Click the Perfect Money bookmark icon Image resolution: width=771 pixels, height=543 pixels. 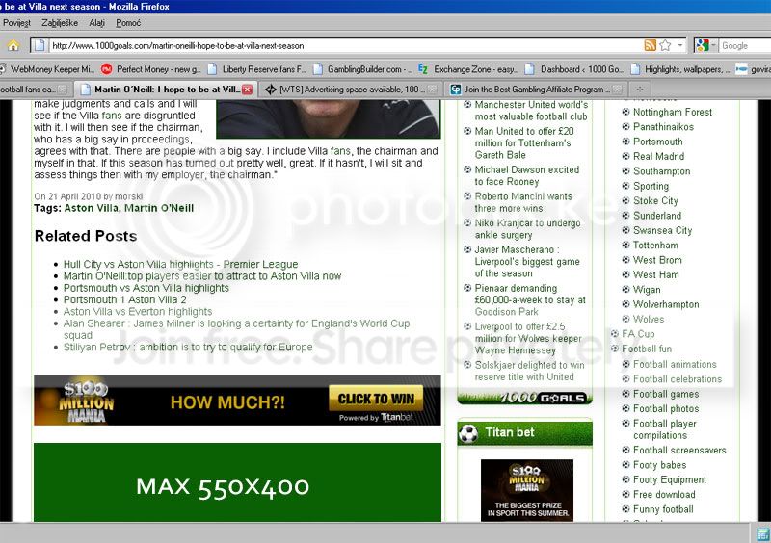106,69
